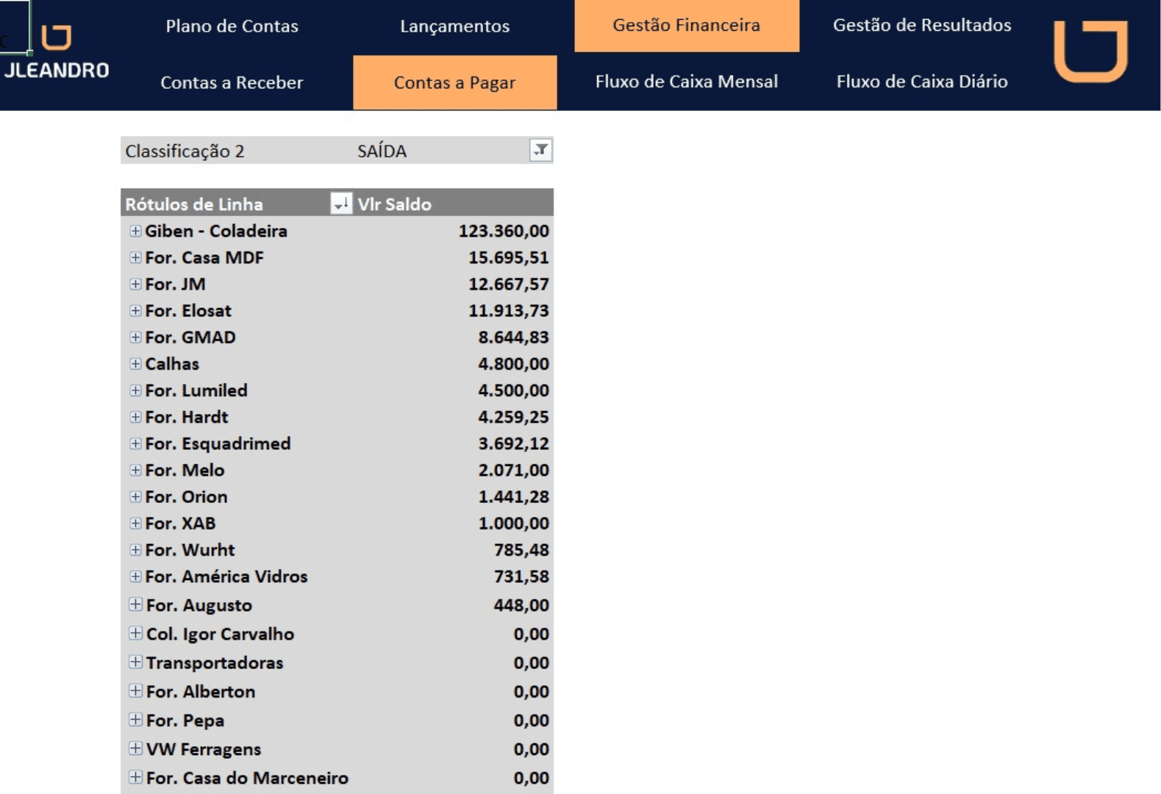The height and width of the screenshot is (794, 1161).
Task: Expand the For. Pepa row
Action: (136, 719)
